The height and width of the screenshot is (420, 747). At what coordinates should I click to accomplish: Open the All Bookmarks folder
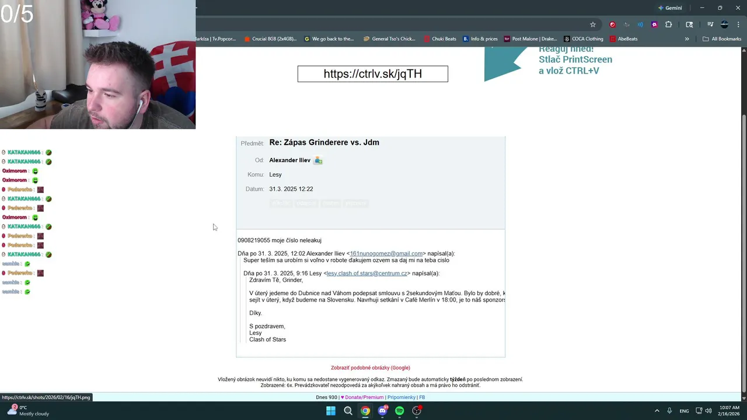point(722,39)
